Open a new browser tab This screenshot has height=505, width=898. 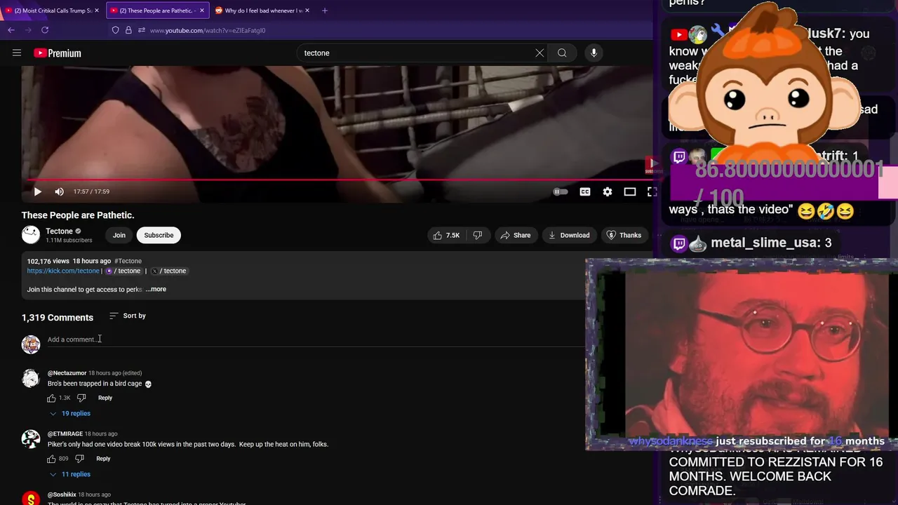[325, 11]
